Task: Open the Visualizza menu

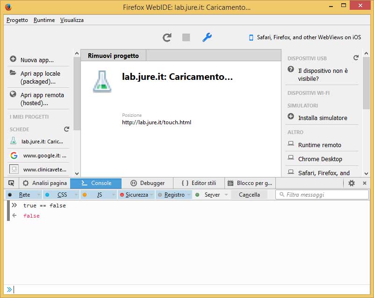Action: click(x=72, y=20)
